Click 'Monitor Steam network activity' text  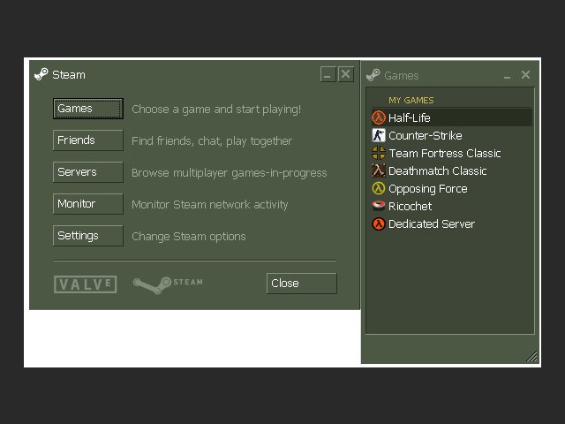coord(210,204)
